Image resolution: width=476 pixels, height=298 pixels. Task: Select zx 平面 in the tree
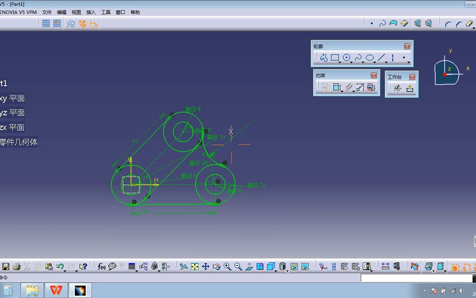(x=12, y=127)
